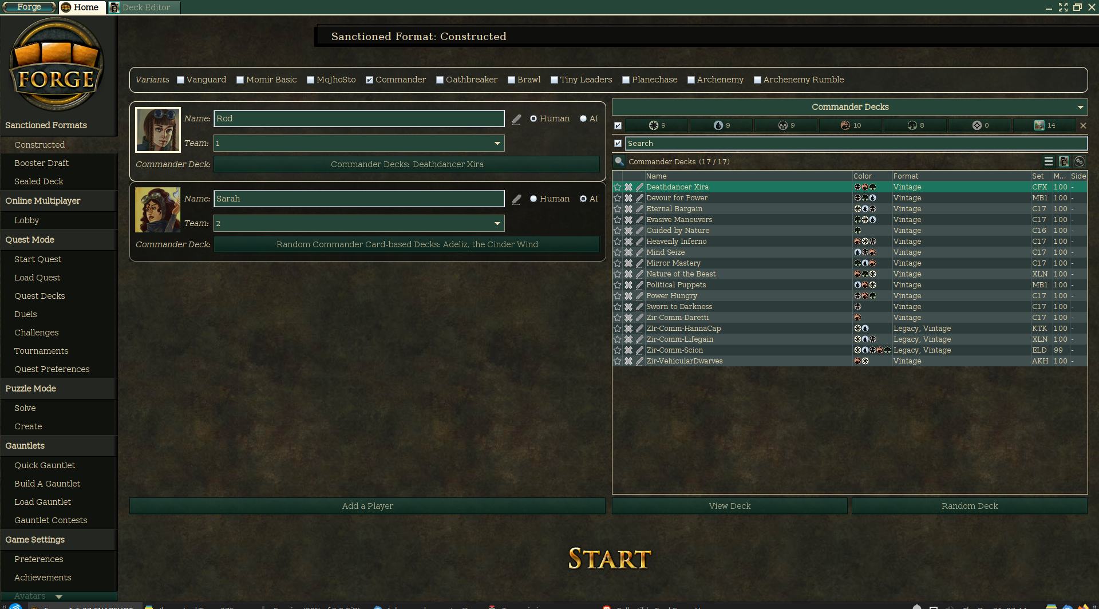Toggle the blue mana color filter
This screenshot has width=1099, height=609.
[721, 125]
